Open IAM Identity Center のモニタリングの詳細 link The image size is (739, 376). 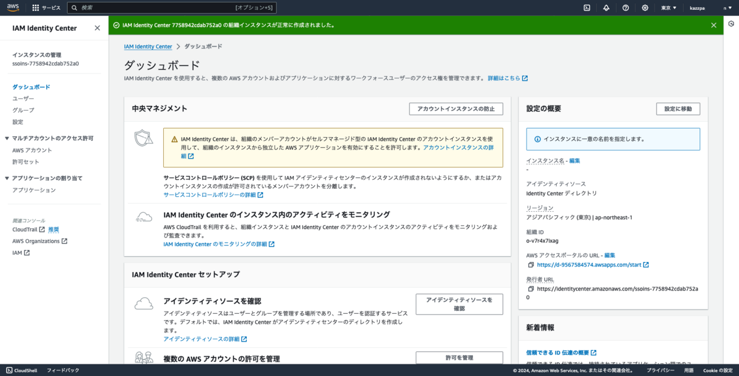coord(219,244)
